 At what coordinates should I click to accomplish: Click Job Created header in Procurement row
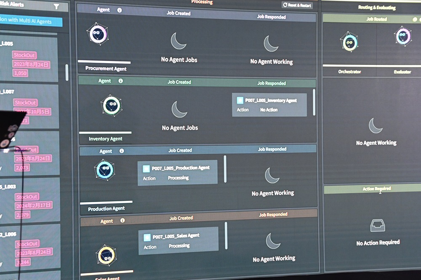[x=179, y=13]
